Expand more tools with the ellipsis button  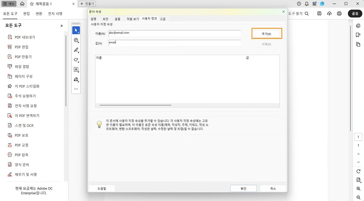click(76, 89)
